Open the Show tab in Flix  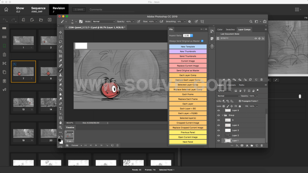tap(20, 9)
